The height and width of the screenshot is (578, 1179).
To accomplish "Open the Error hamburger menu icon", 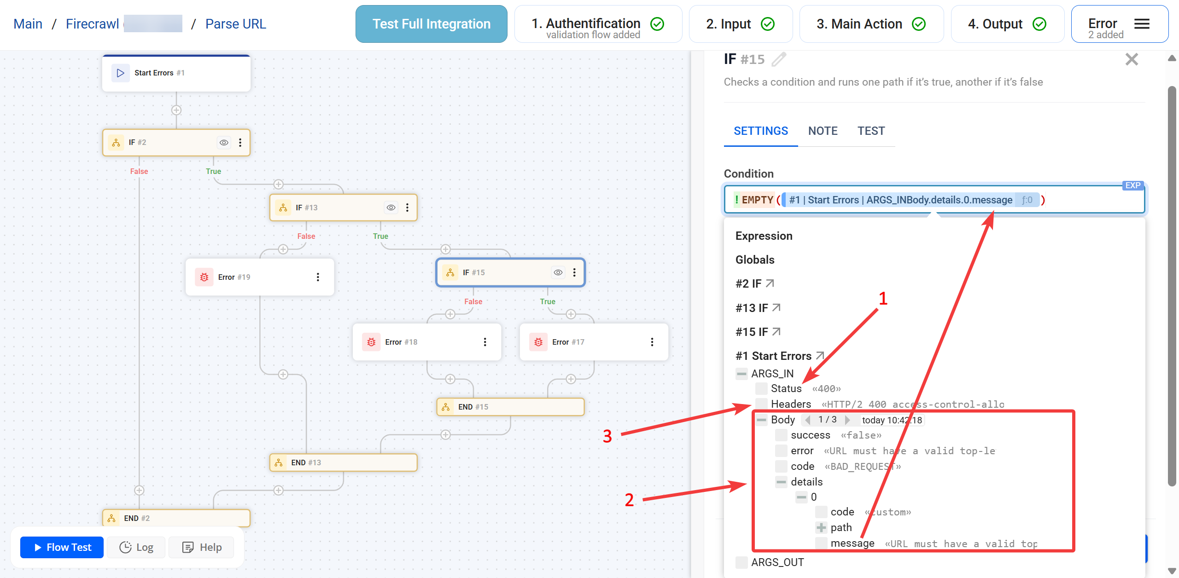I will [1142, 24].
